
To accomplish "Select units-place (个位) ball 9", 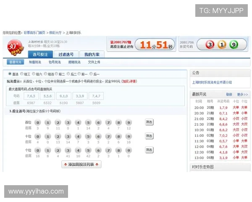I will (129, 151).
